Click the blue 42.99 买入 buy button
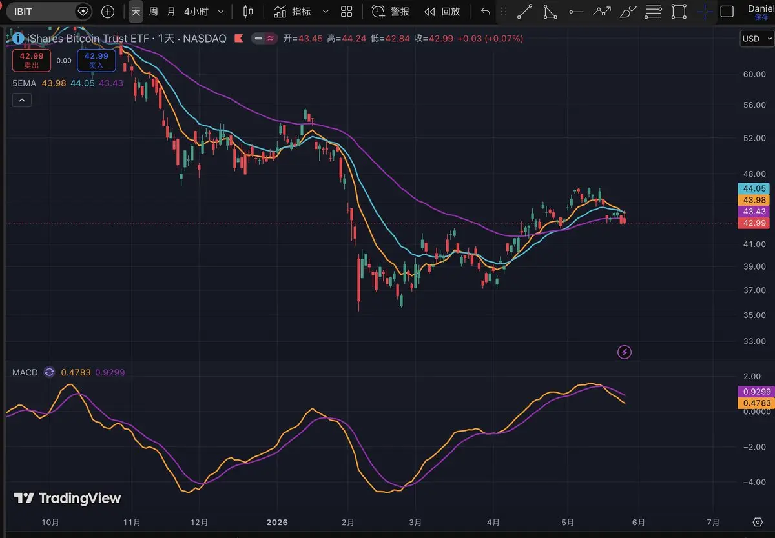The height and width of the screenshot is (538, 775). pos(96,61)
